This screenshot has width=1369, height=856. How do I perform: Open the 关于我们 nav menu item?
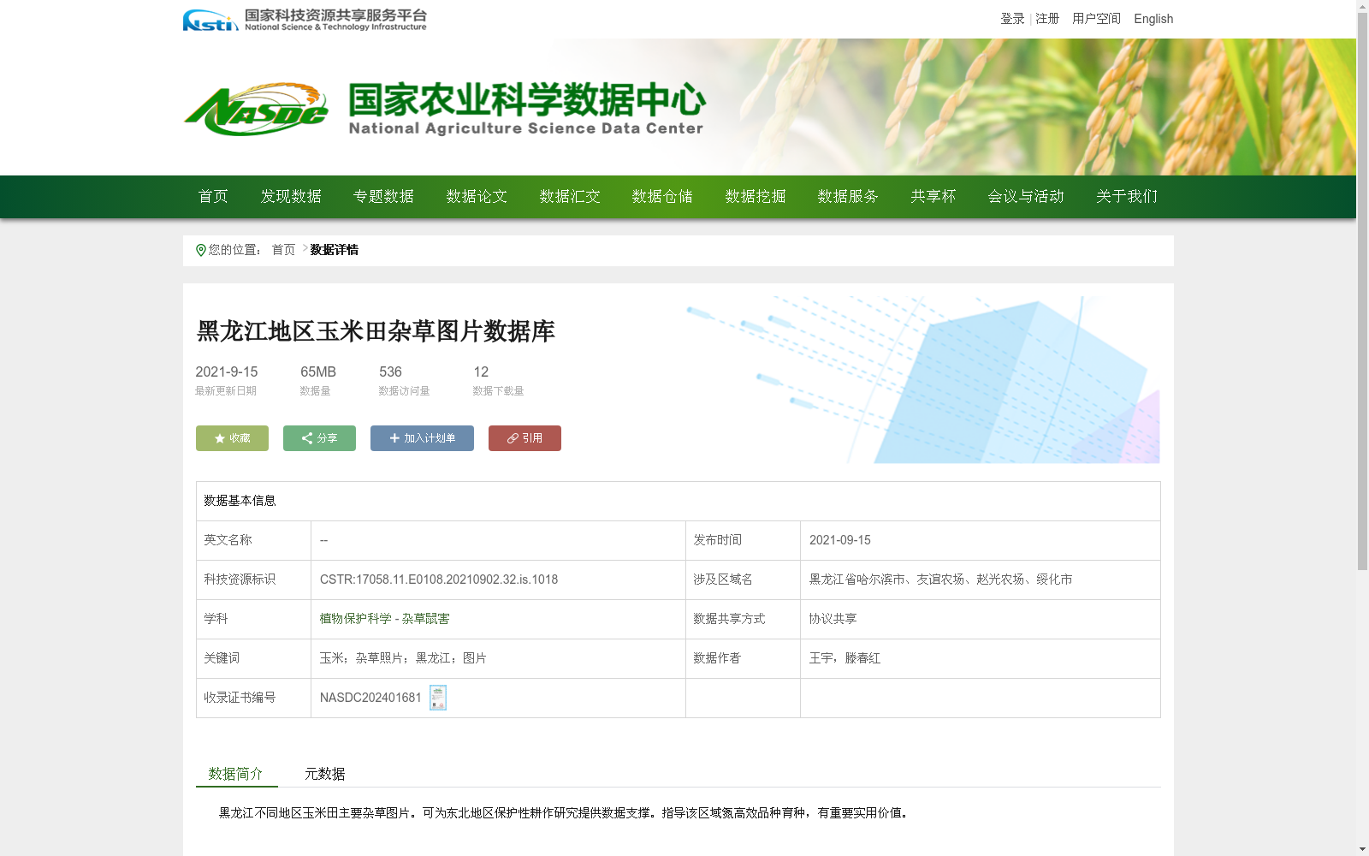pos(1127,197)
